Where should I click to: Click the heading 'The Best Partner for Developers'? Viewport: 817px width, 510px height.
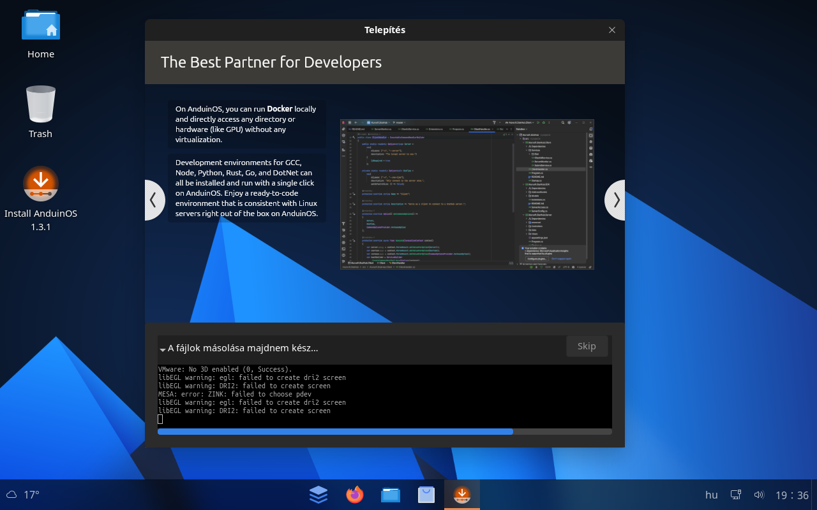coord(271,62)
